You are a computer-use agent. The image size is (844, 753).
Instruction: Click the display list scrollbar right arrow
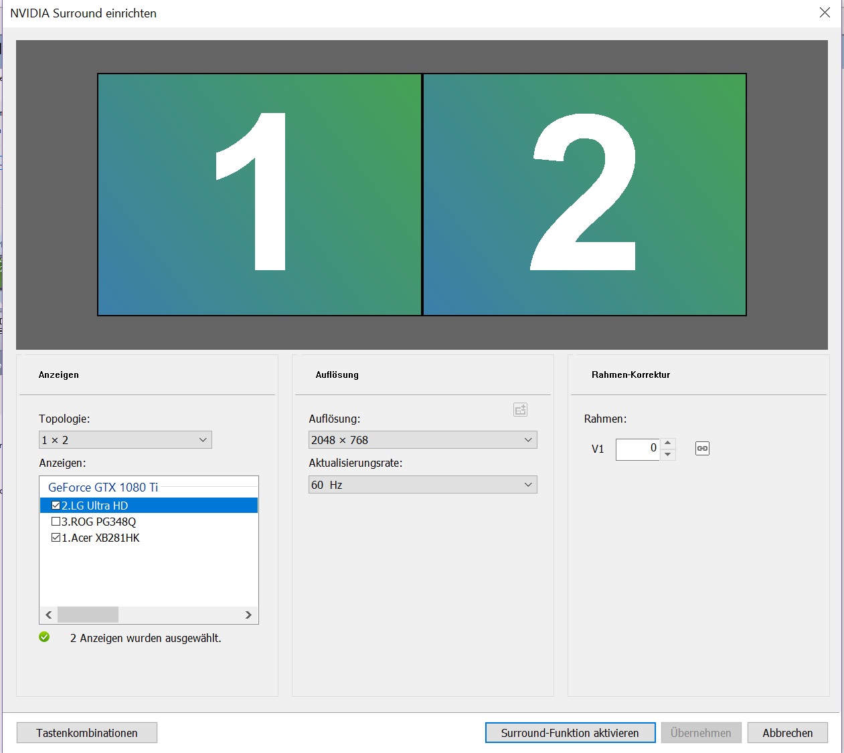[x=248, y=615]
